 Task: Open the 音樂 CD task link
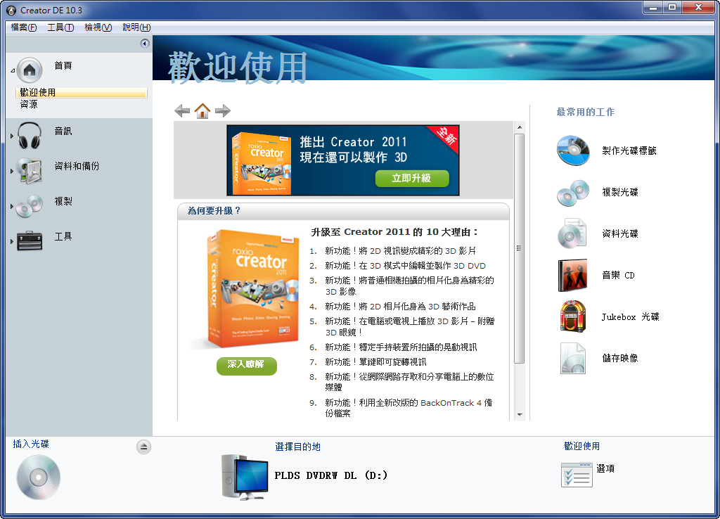pos(618,275)
